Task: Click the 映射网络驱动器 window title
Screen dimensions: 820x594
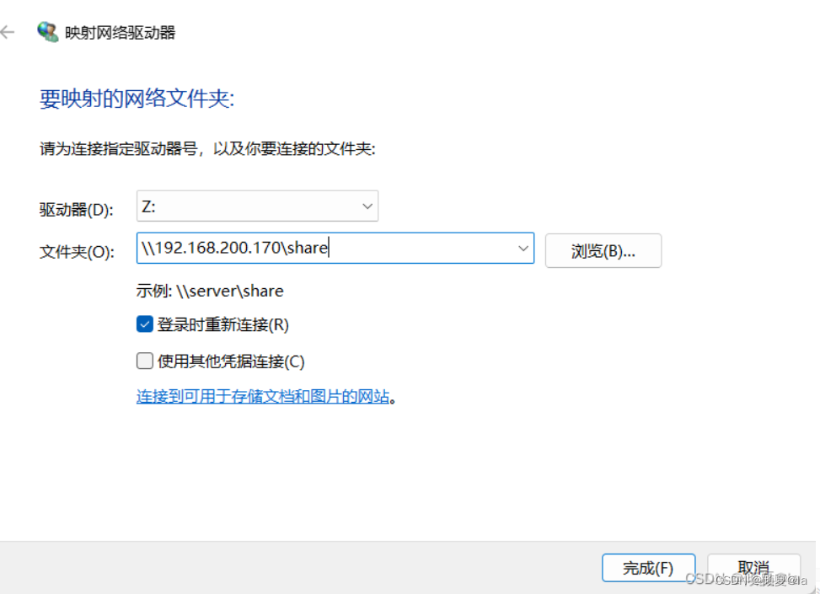Action: click(x=121, y=32)
